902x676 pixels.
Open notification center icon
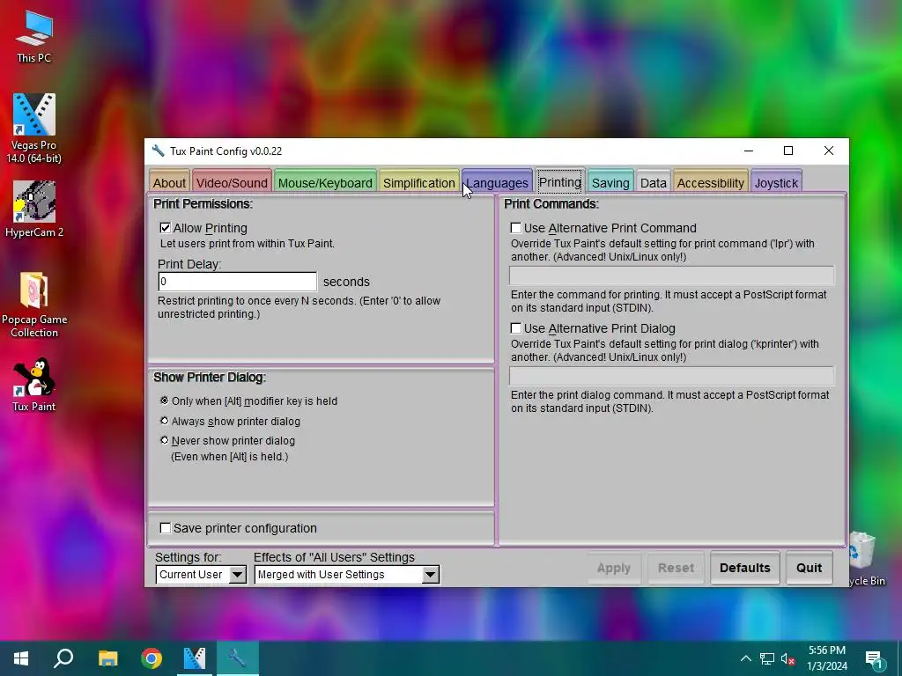(874, 659)
